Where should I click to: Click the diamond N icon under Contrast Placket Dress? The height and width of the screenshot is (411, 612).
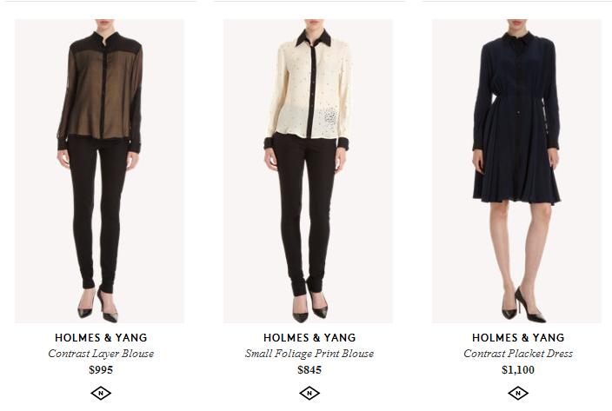(x=518, y=393)
